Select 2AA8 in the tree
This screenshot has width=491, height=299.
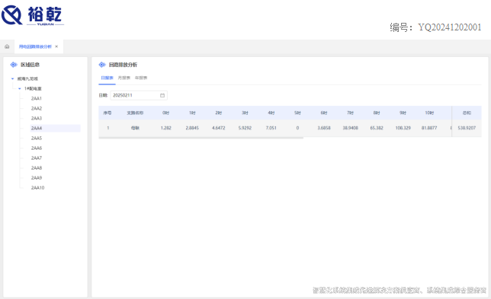pyautogui.click(x=37, y=168)
